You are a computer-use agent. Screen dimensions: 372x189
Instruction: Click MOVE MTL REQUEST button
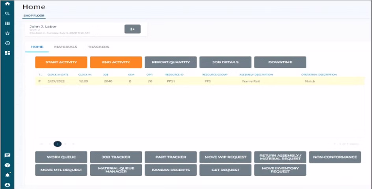[61, 170]
